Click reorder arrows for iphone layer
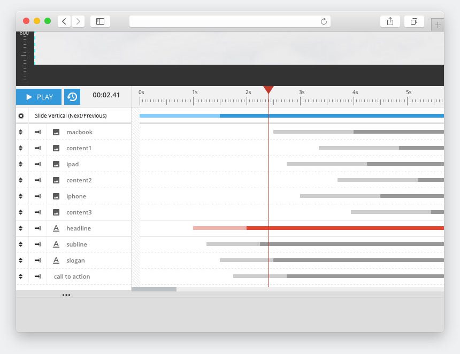Screen dimensions: 460x354 20,196
